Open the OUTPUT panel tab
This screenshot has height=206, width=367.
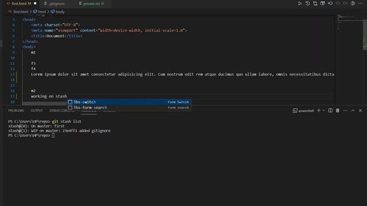[x=37, y=110]
